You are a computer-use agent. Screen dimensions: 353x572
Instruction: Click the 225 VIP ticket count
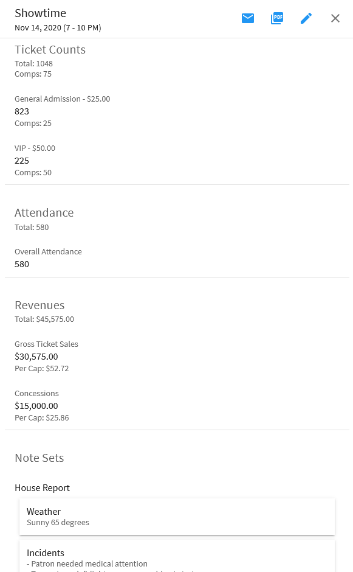pyautogui.click(x=22, y=161)
